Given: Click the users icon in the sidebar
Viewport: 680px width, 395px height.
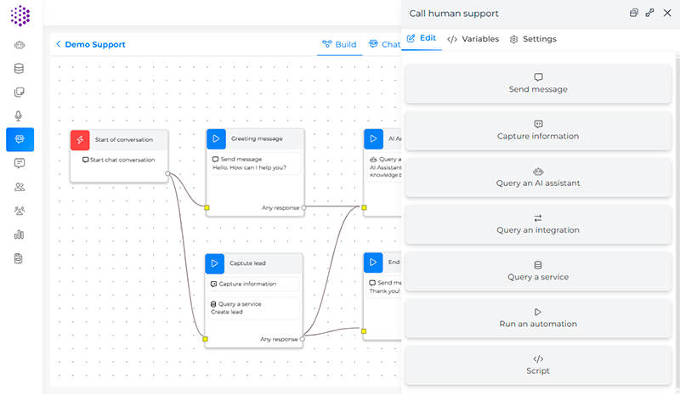Looking at the screenshot, I should (x=19, y=187).
